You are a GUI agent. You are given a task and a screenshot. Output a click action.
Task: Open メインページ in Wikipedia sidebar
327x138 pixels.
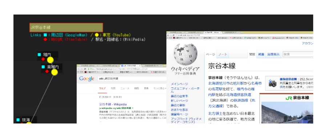[179, 84]
